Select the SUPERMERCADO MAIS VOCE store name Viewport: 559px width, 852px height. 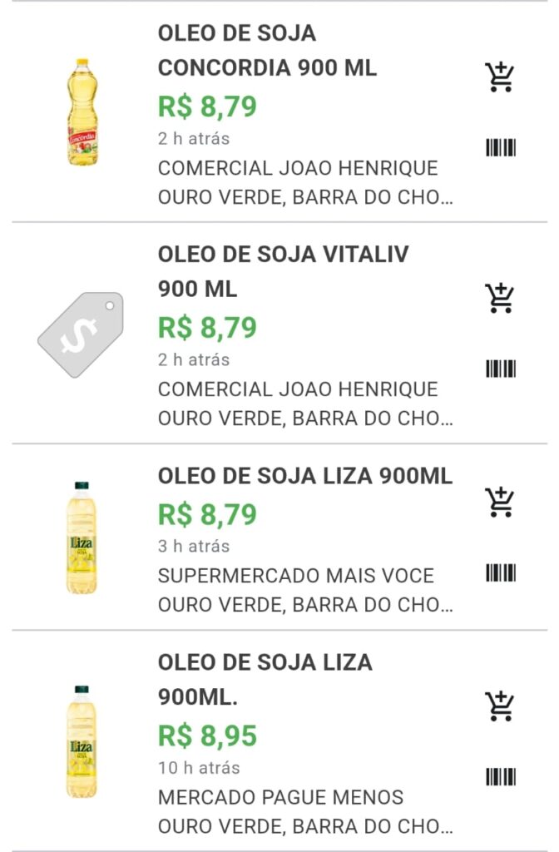pos(295,576)
